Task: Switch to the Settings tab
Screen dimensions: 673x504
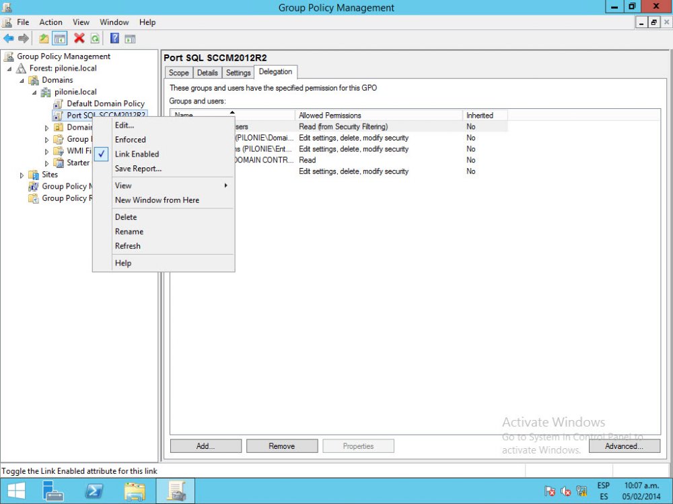Action: coord(238,73)
